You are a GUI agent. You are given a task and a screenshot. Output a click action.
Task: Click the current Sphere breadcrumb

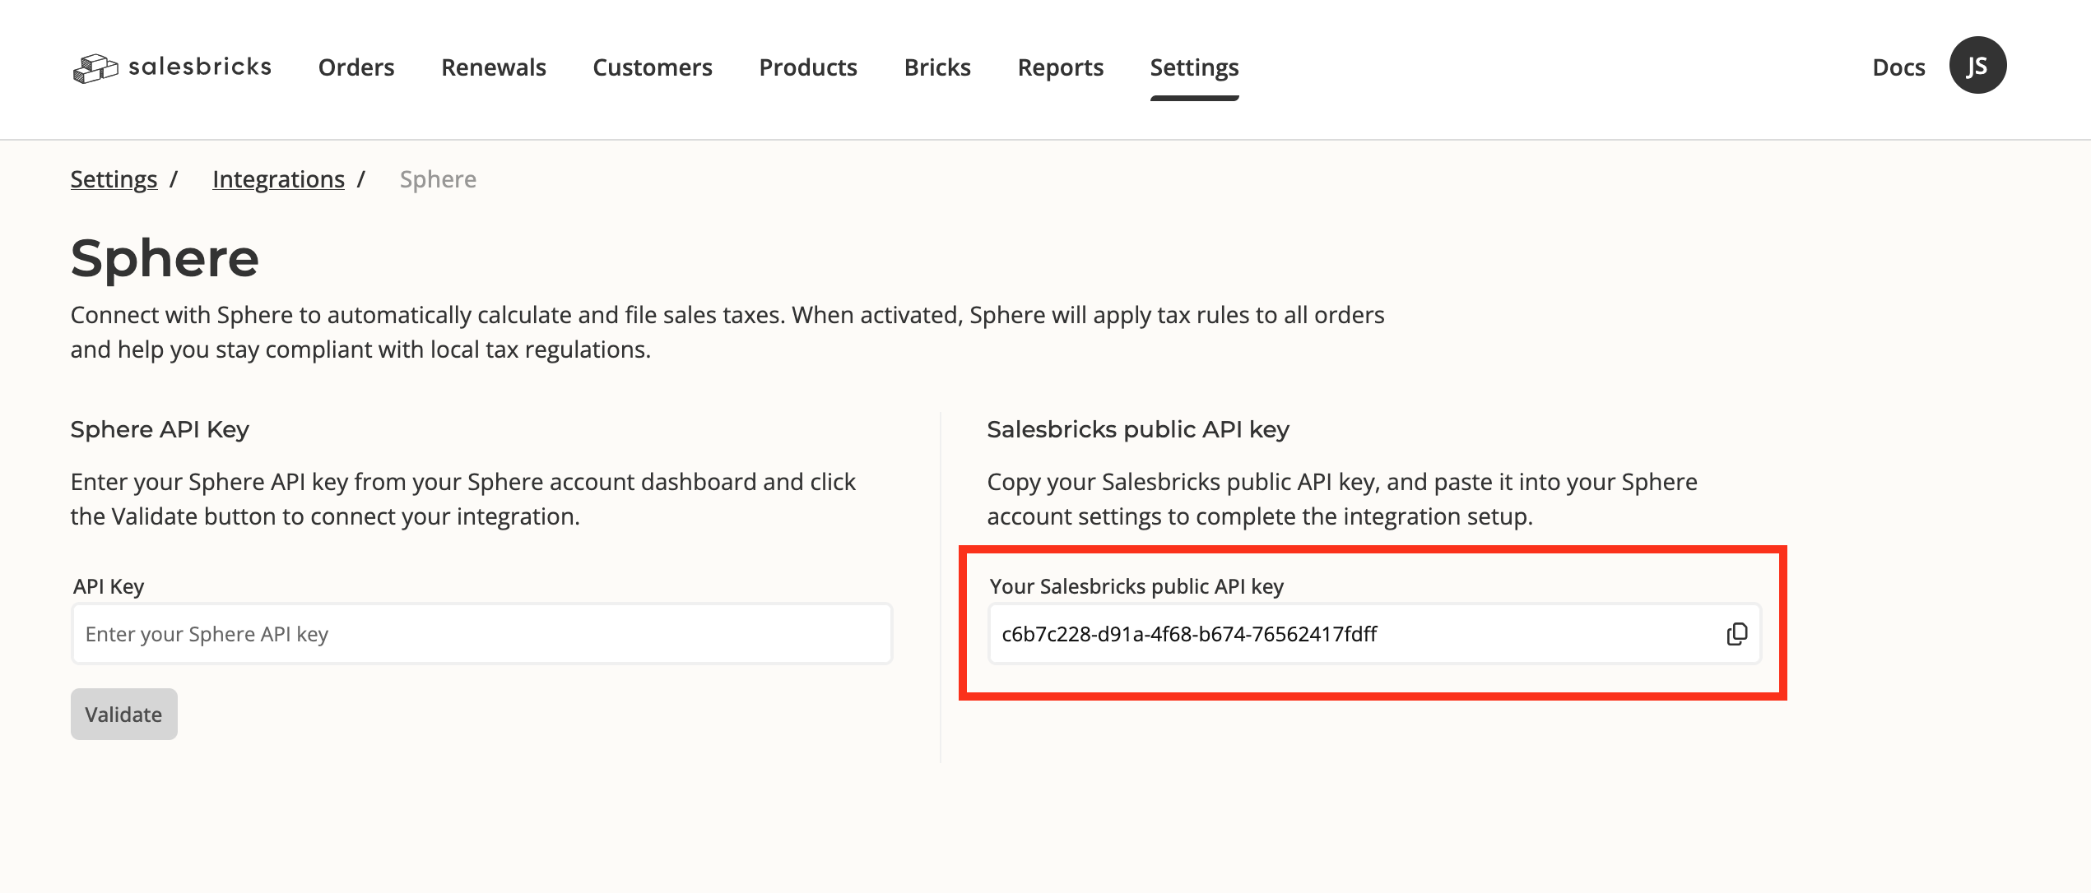pyautogui.click(x=438, y=179)
